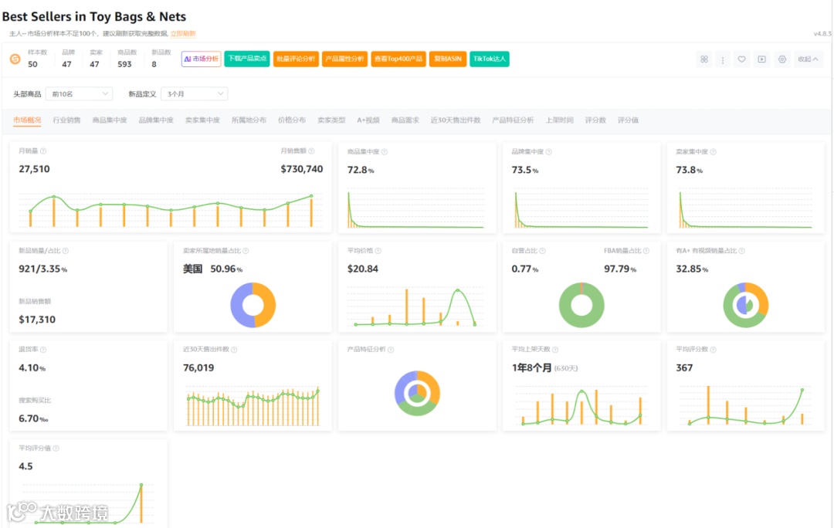Screen dimensions: 834x528
Task: Click help icon next to 卖家所属地销量占比
Action: (246, 251)
